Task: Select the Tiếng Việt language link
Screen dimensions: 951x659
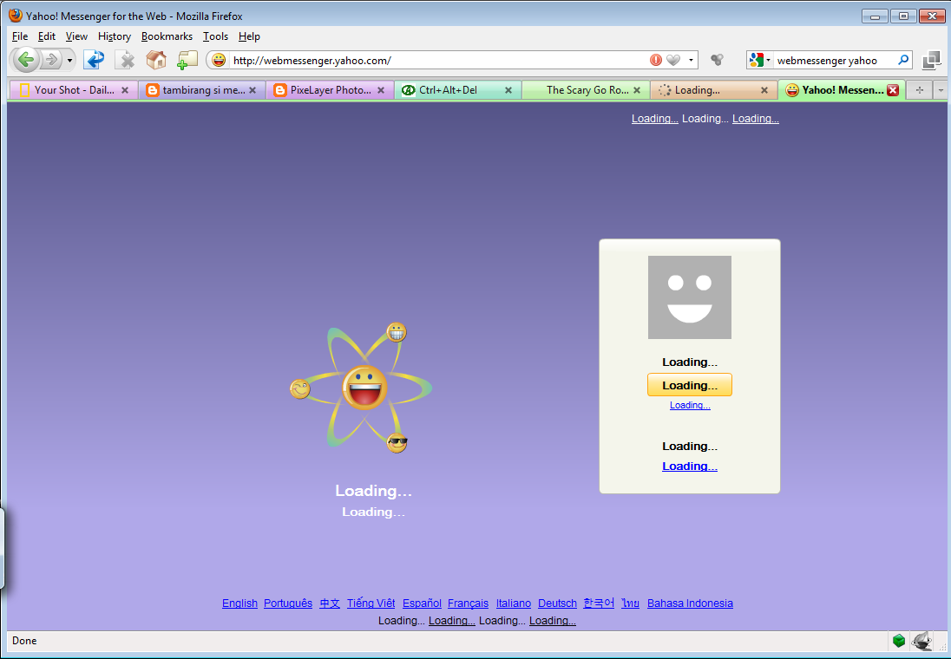Action: (x=371, y=604)
